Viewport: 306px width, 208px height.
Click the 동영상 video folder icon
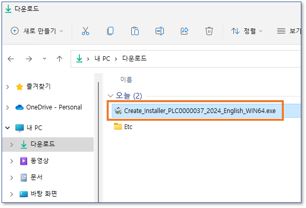[24, 161]
